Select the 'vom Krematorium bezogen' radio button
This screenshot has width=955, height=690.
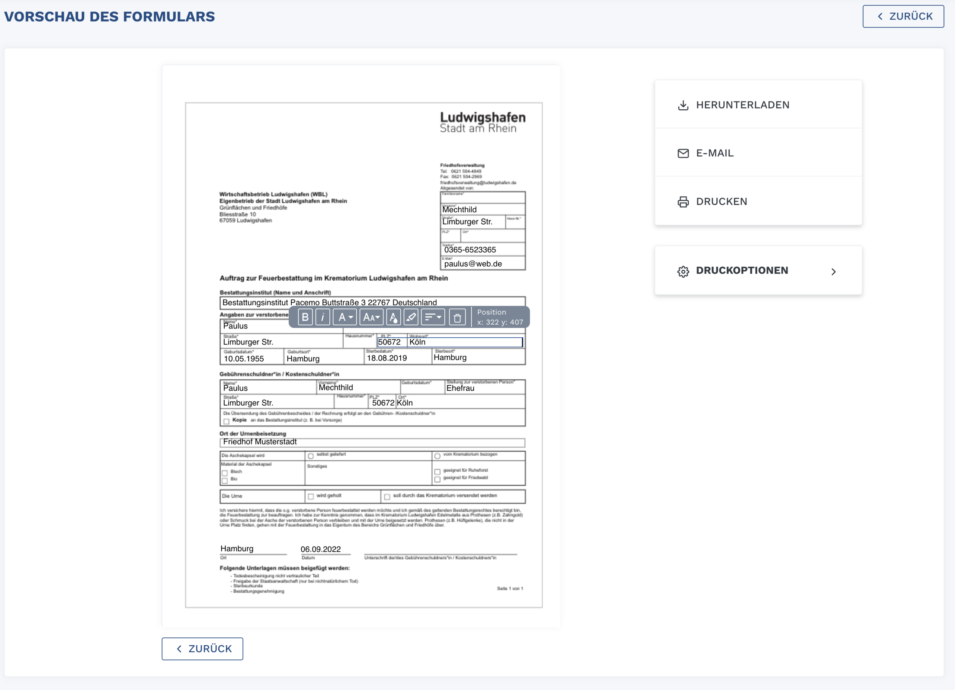click(x=438, y=456)
